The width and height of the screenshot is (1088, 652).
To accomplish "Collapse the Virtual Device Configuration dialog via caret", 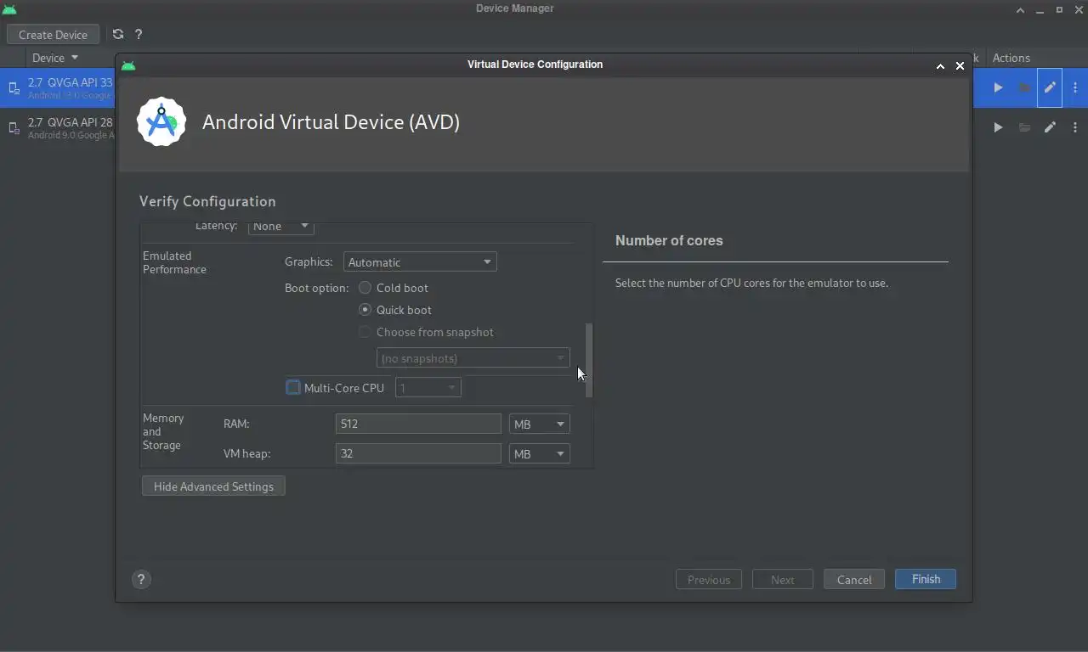I will pyautogui.click(x=940, y=65).
